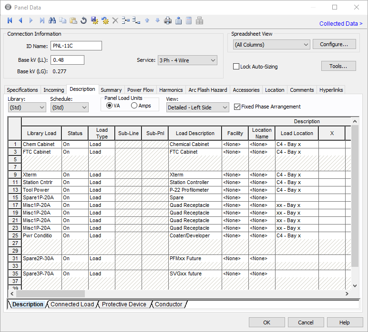
Task: Open the Collected Data link
Action: click(340, 24)
